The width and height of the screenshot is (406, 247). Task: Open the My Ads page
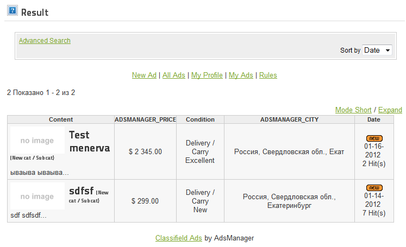click(241, 75)
